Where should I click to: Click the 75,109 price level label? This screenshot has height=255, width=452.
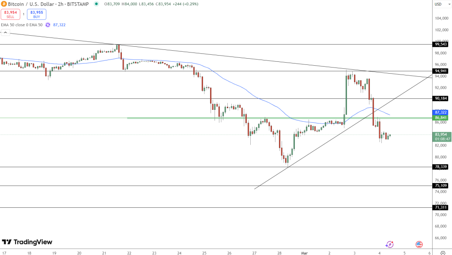tap(441, 186)
